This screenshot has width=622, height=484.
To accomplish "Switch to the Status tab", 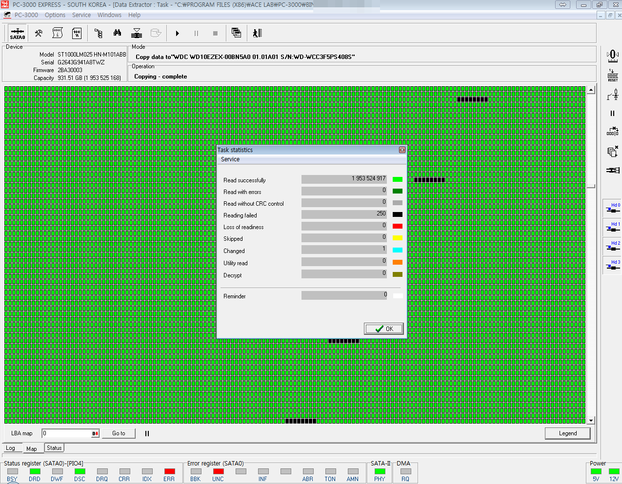I will tap(54, 447).
